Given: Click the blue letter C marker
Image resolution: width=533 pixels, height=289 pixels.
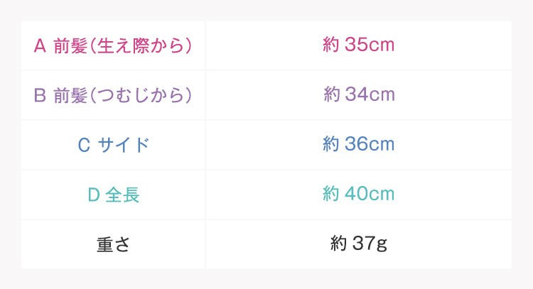Looking at the screenshot, I should (83, 145).
